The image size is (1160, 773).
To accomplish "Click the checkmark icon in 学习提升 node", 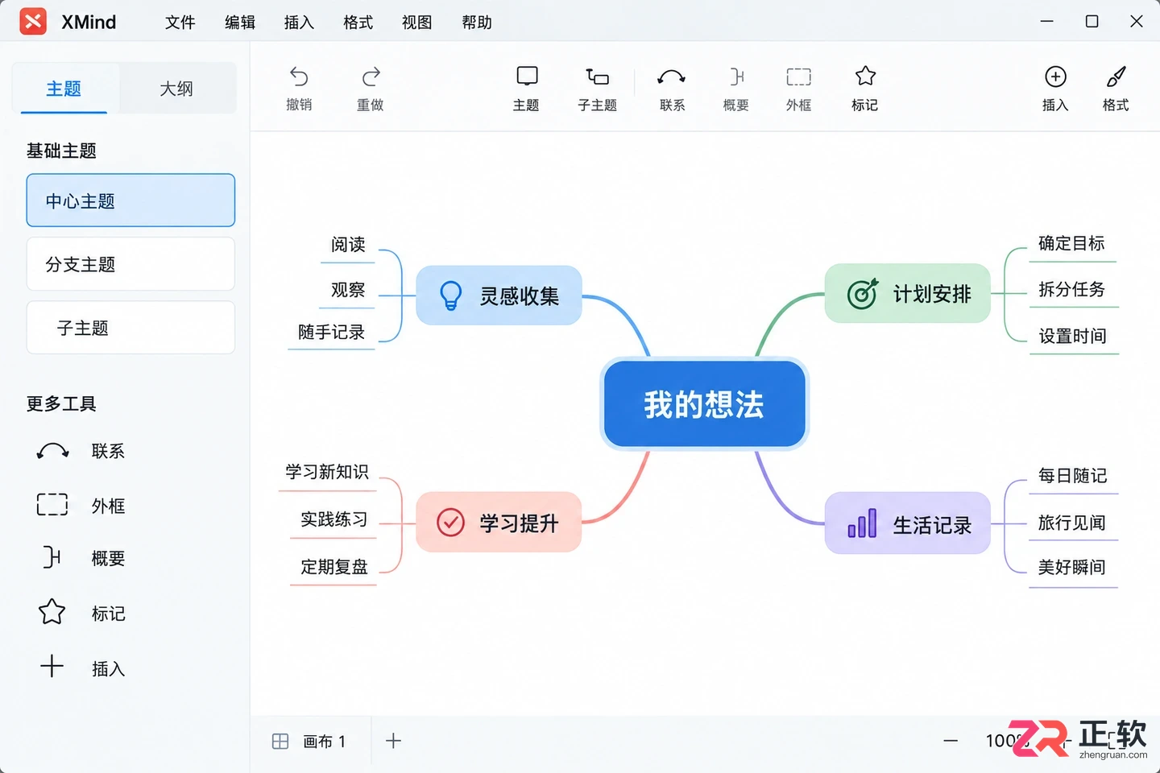I will [450, 522].
